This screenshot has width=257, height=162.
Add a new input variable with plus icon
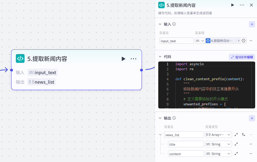coord(252,24)
